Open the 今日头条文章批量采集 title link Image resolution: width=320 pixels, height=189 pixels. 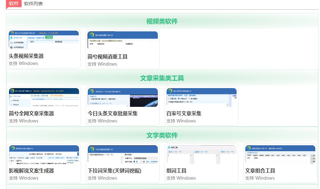tap(112, 114)
